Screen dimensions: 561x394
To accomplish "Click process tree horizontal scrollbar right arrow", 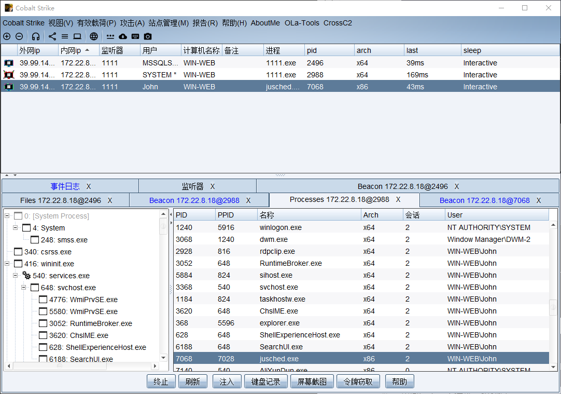I will click(155, 366).
